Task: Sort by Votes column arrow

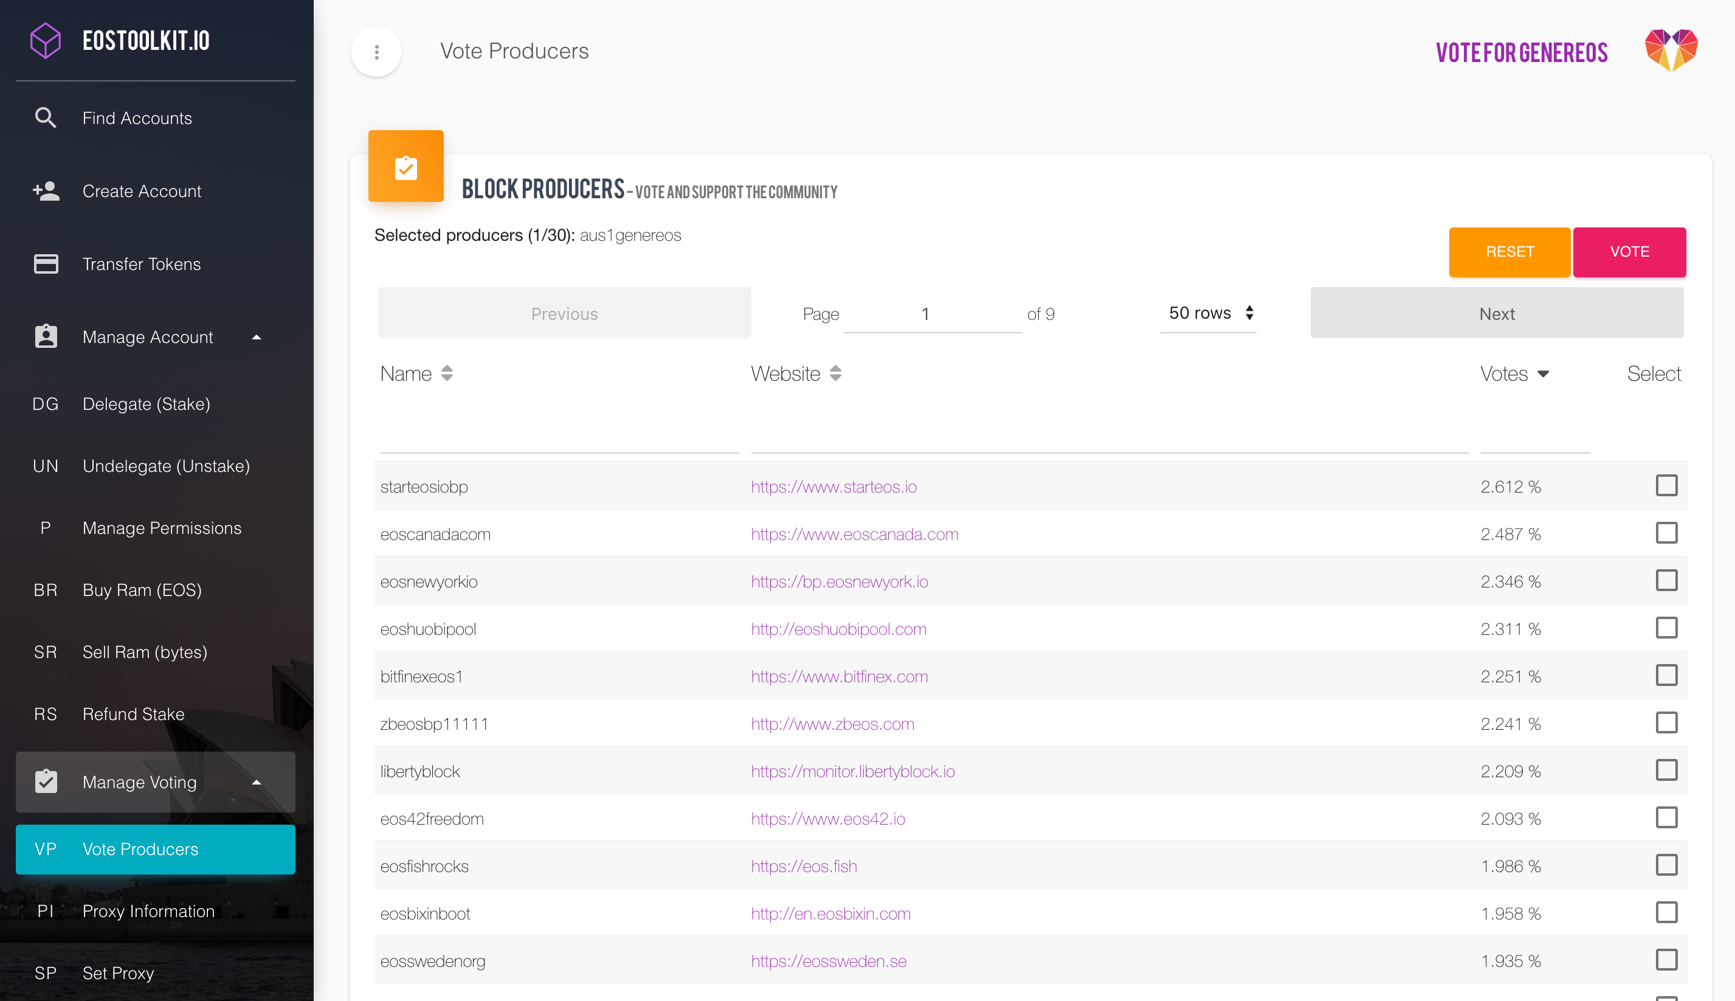Action: (1543, 374)
